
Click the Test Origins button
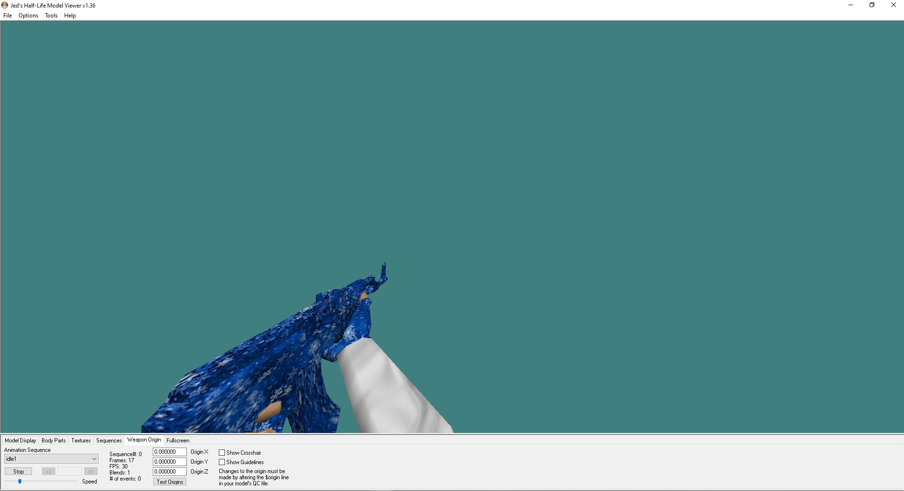170,482
